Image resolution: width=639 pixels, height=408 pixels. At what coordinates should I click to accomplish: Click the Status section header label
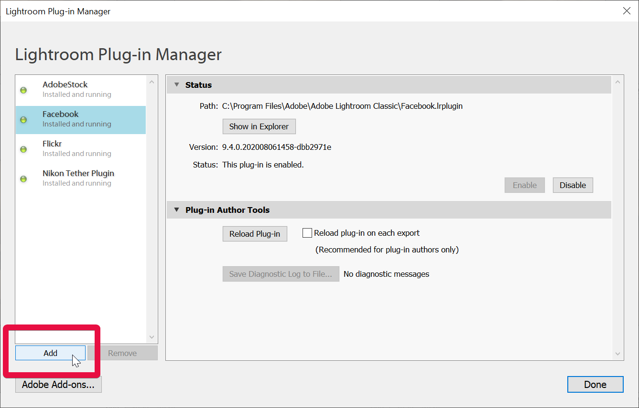click(198, 85)
